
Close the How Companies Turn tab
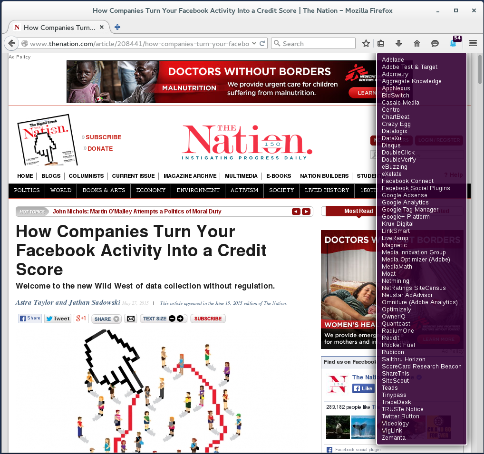point(102,27)
